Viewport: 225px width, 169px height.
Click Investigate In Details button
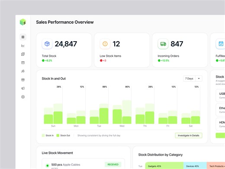pos(189,136)
